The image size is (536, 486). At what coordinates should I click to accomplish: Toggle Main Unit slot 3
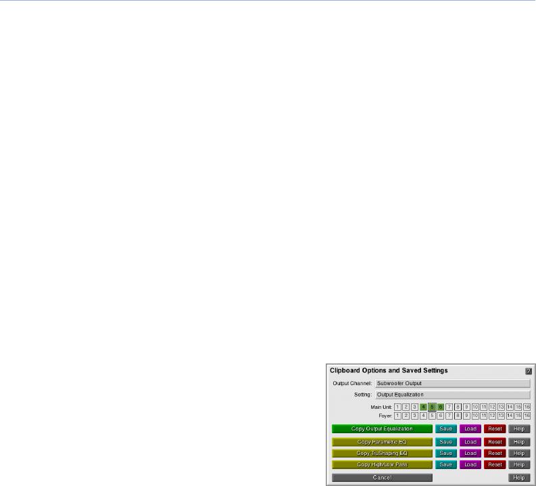point(414,407)
